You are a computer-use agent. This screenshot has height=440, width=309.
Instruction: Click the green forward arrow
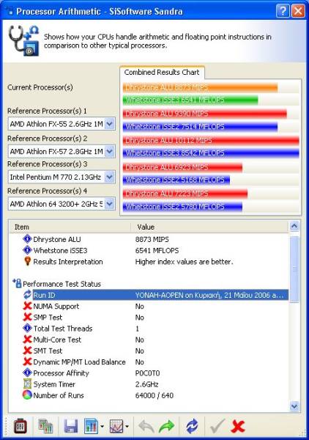[166, 427]
